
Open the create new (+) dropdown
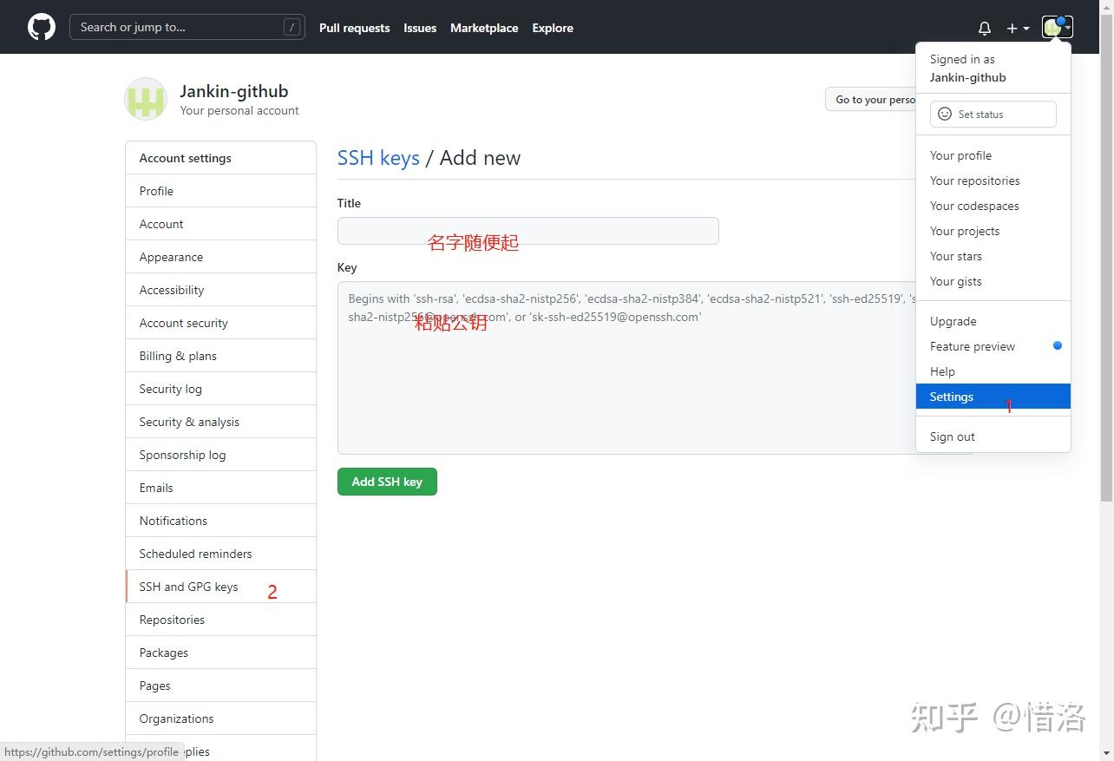(1014, 28)
